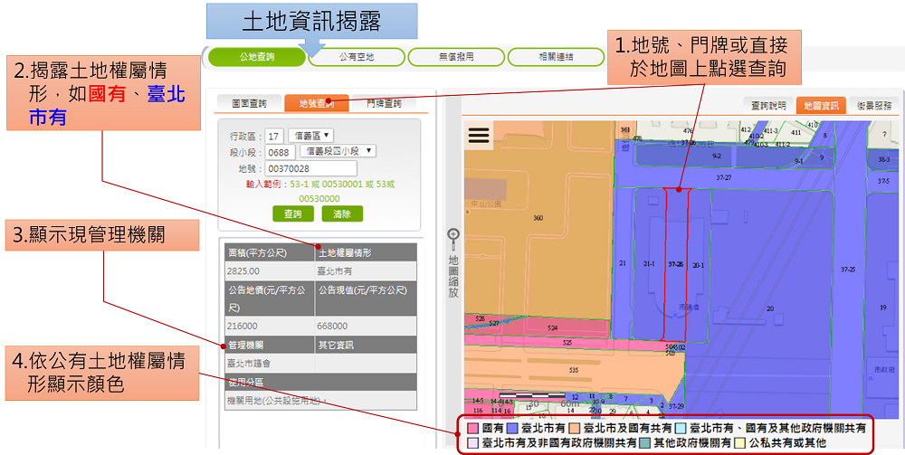This screenshot has height=455, width=905.
Task: Click the blue 臺北市有 legend swatch
Action: click(512, 427)
